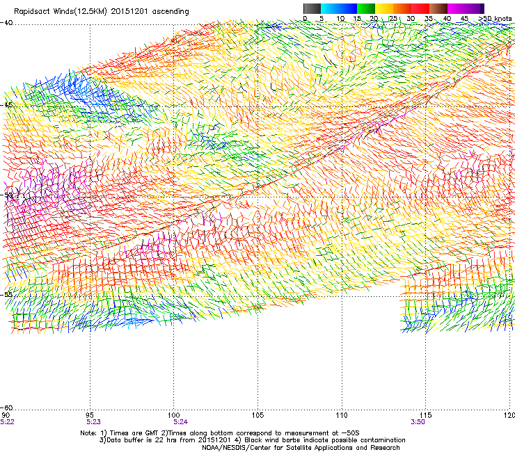Click the purple '5:24' time label
The height and width of the screenshot is (452, 515).
(x=181, y=422)
